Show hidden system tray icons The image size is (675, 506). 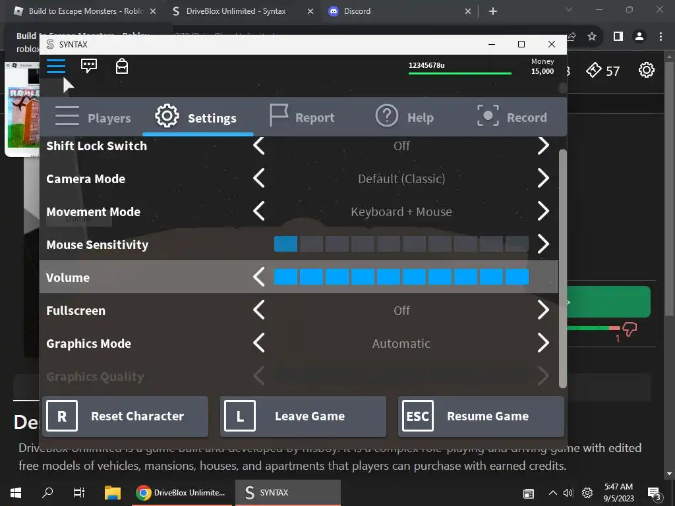[x=553, y=493]
